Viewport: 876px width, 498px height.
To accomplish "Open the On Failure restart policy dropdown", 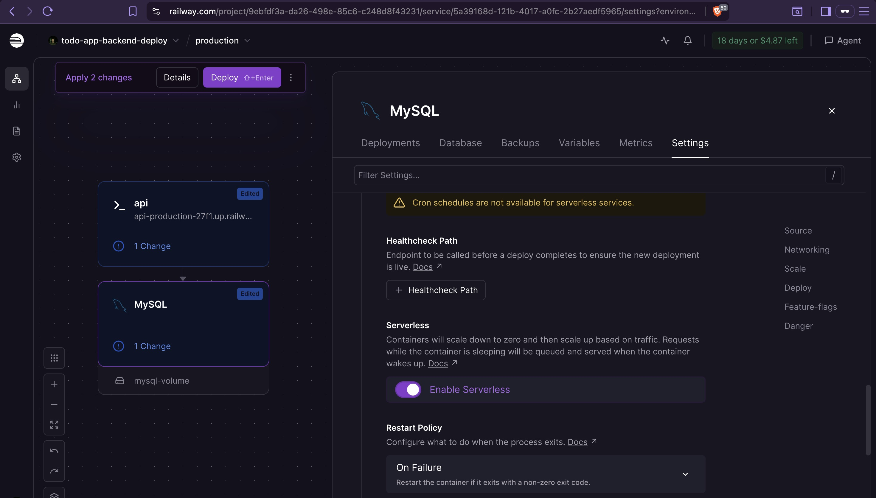I will click(x=545, y=474).
